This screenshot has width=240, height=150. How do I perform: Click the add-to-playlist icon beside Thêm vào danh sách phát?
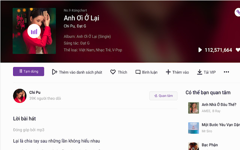pos(54,72)
